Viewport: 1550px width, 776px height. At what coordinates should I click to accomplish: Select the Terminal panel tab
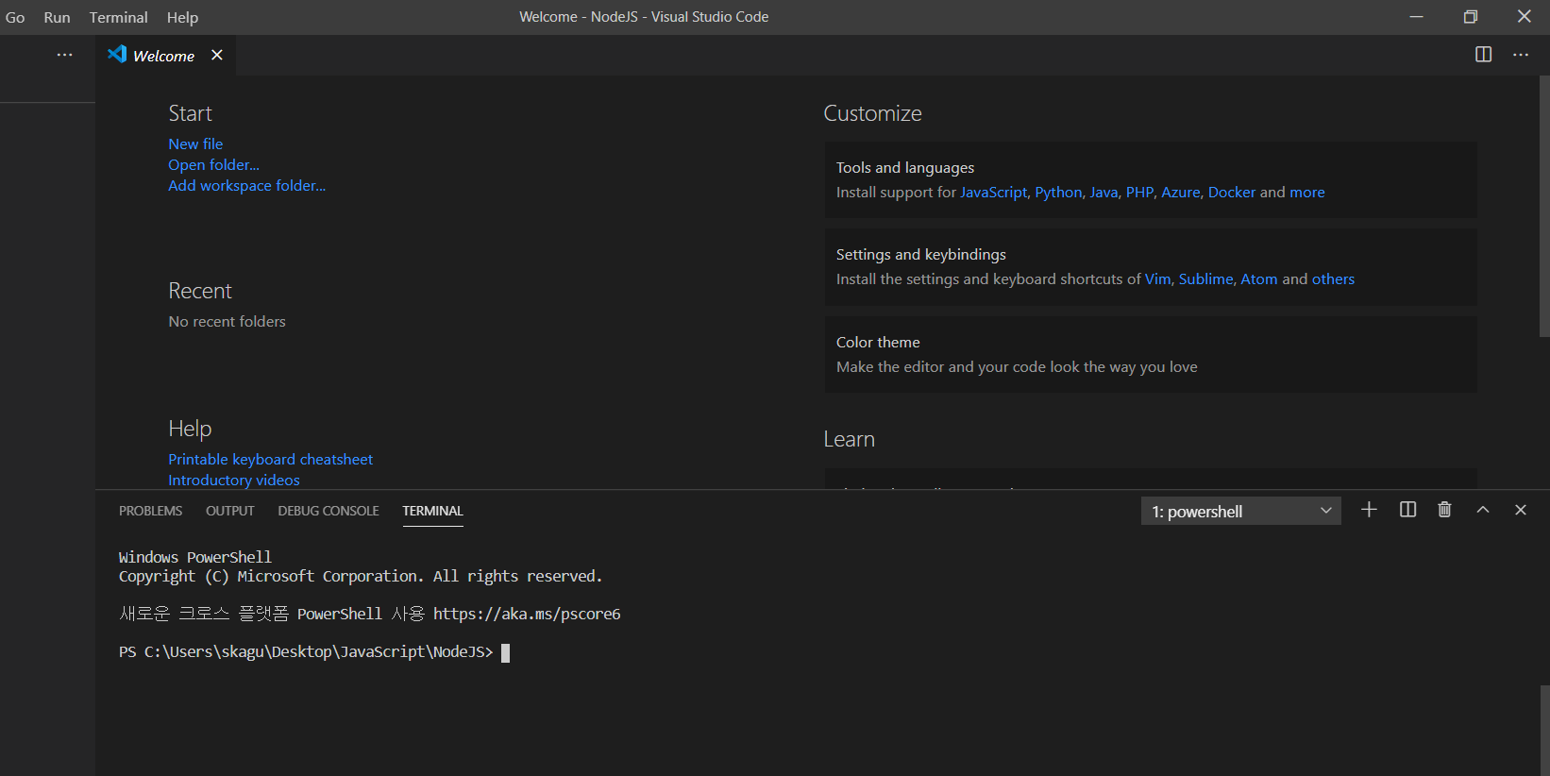(x=432, y=511)
